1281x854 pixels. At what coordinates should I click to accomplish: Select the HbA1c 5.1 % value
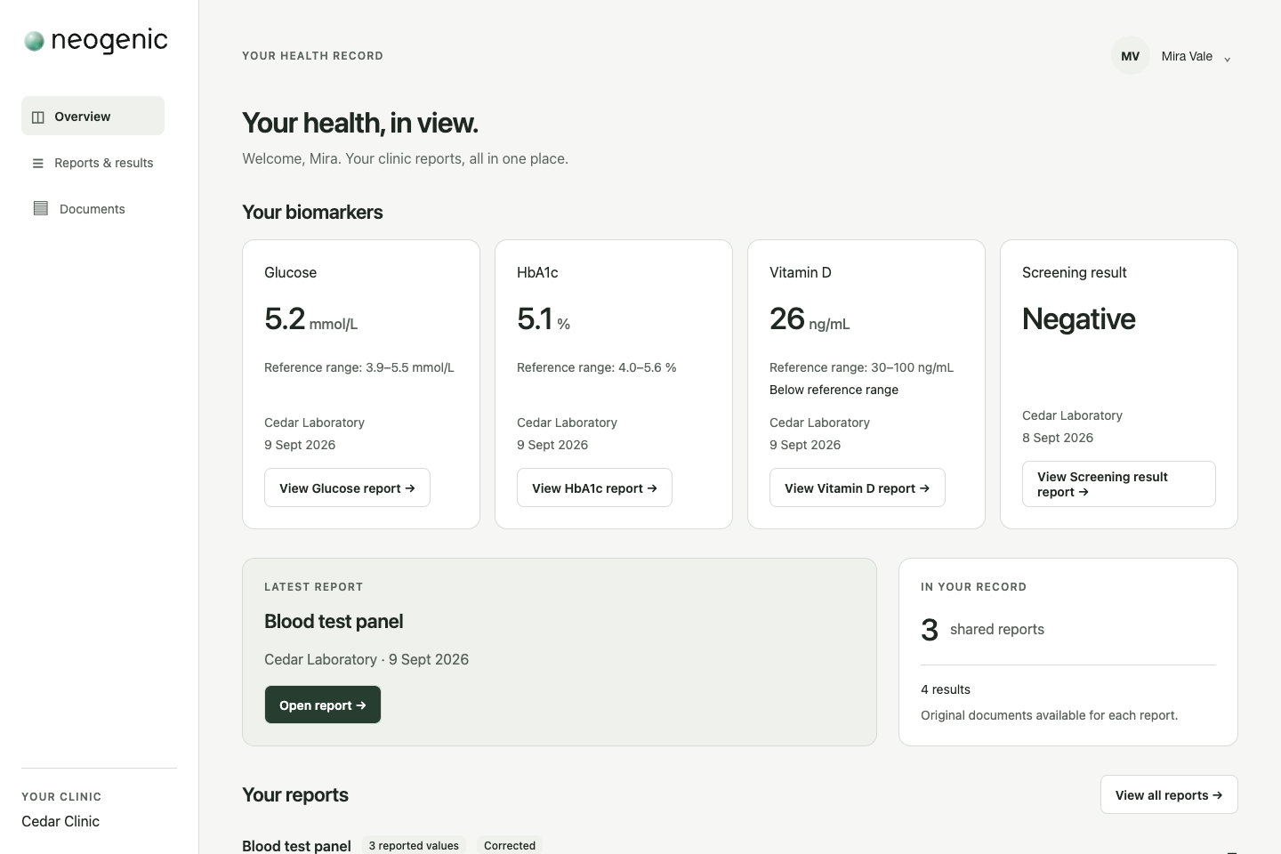544,318
